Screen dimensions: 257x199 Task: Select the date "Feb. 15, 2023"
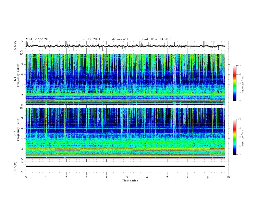[91, 39]
